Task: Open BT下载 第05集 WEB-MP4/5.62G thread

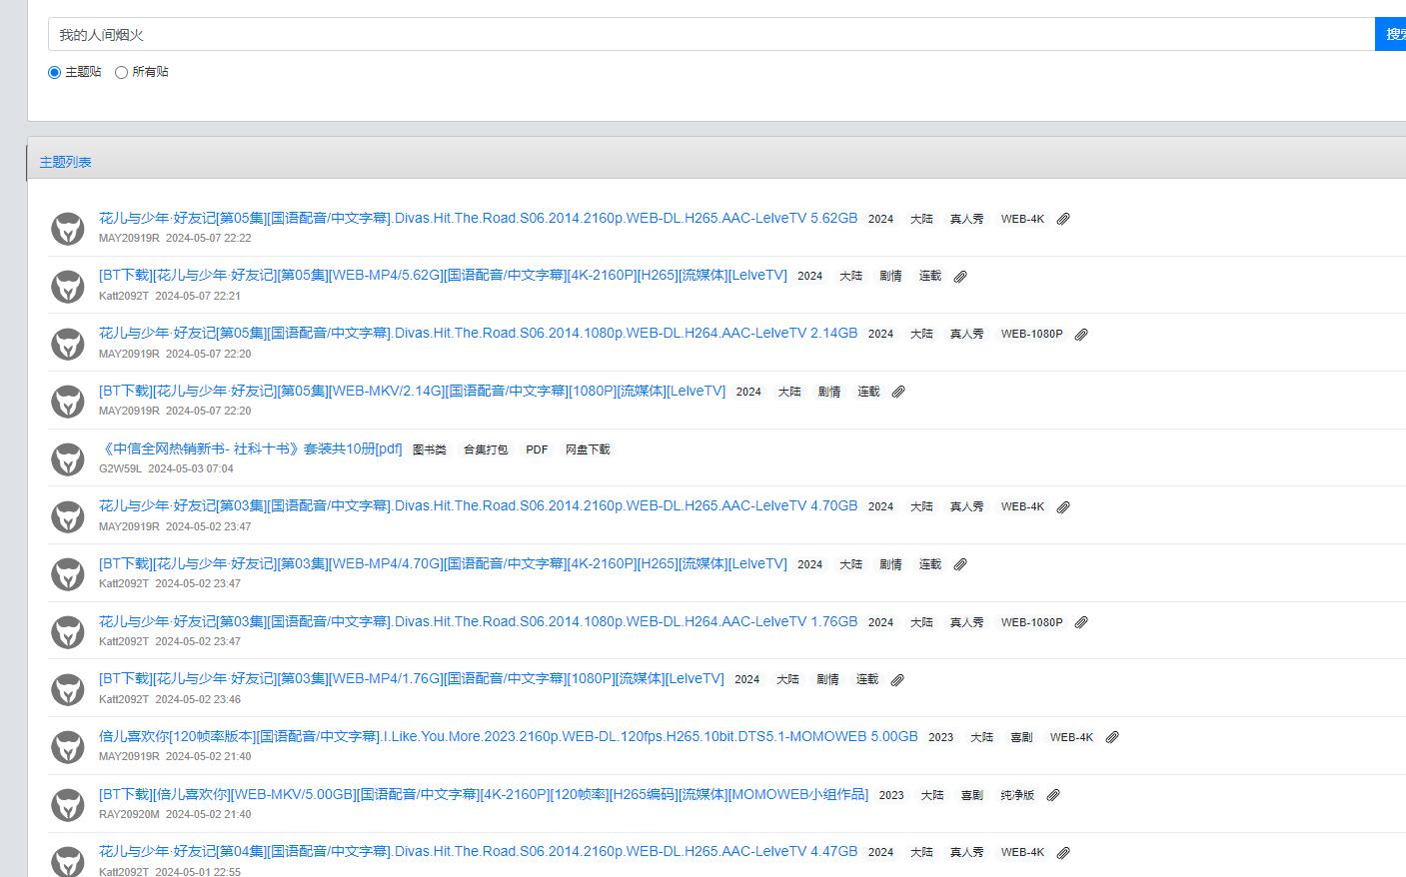Action: click(x=443, y=276)
